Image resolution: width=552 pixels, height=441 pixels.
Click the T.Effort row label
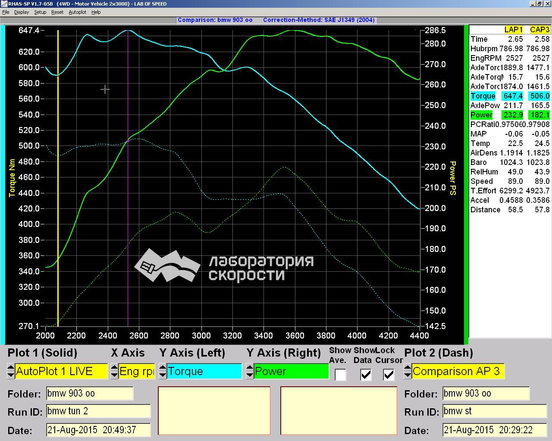pyautogui.click(x=483, y=191)
